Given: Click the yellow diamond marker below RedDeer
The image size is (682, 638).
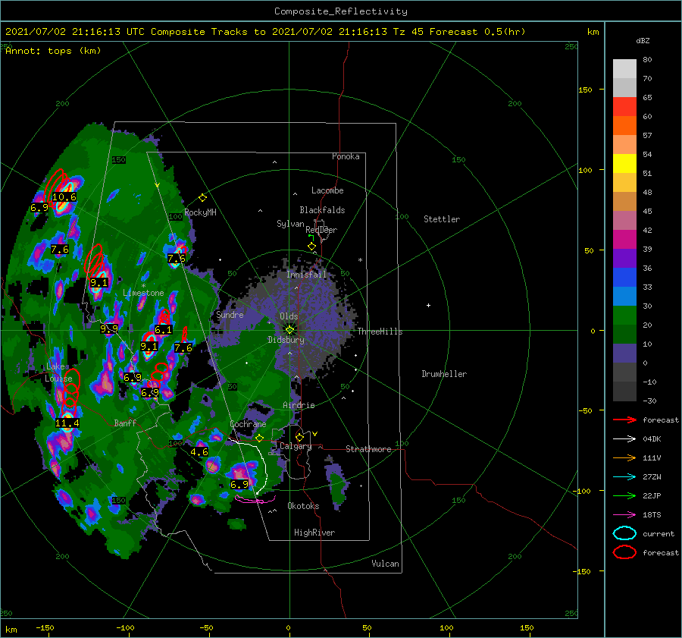Looking at the screenshot, I should (311, 247).
